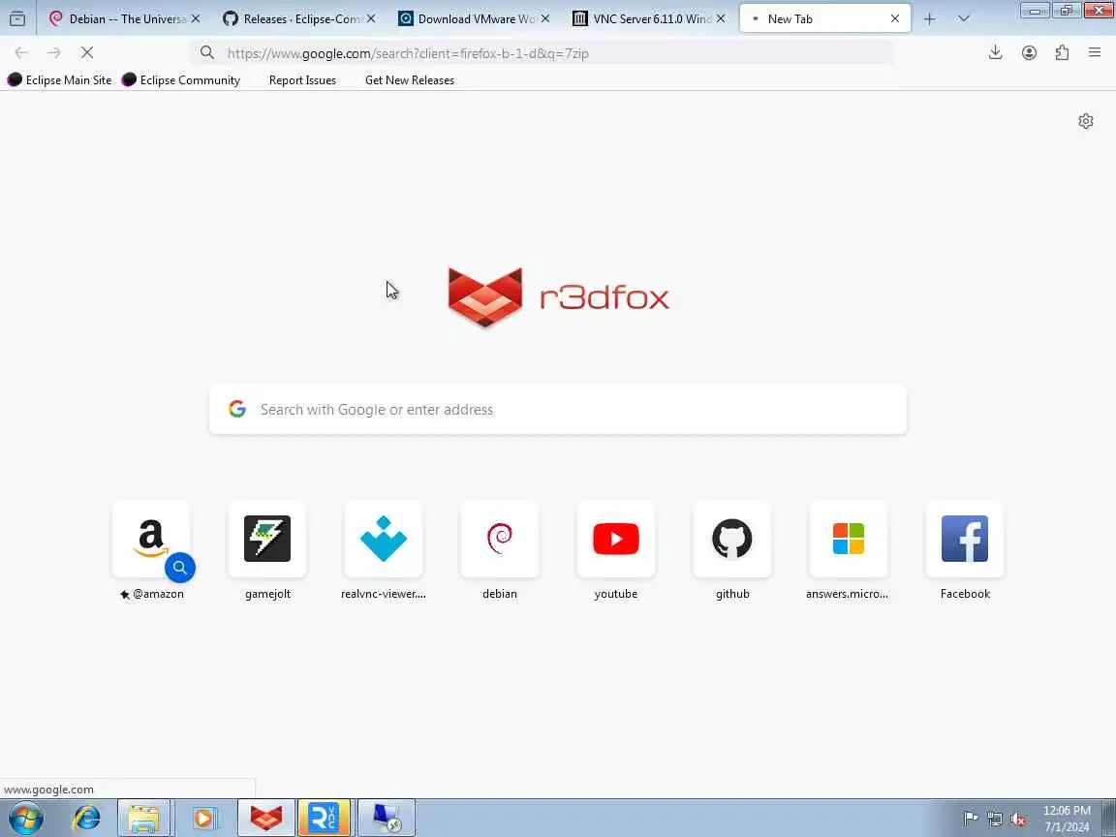Image resolution: width=1116 pixels, height=837 pixels.
Task: Open the Account profile icon
Action: (x=1029, y=52)
